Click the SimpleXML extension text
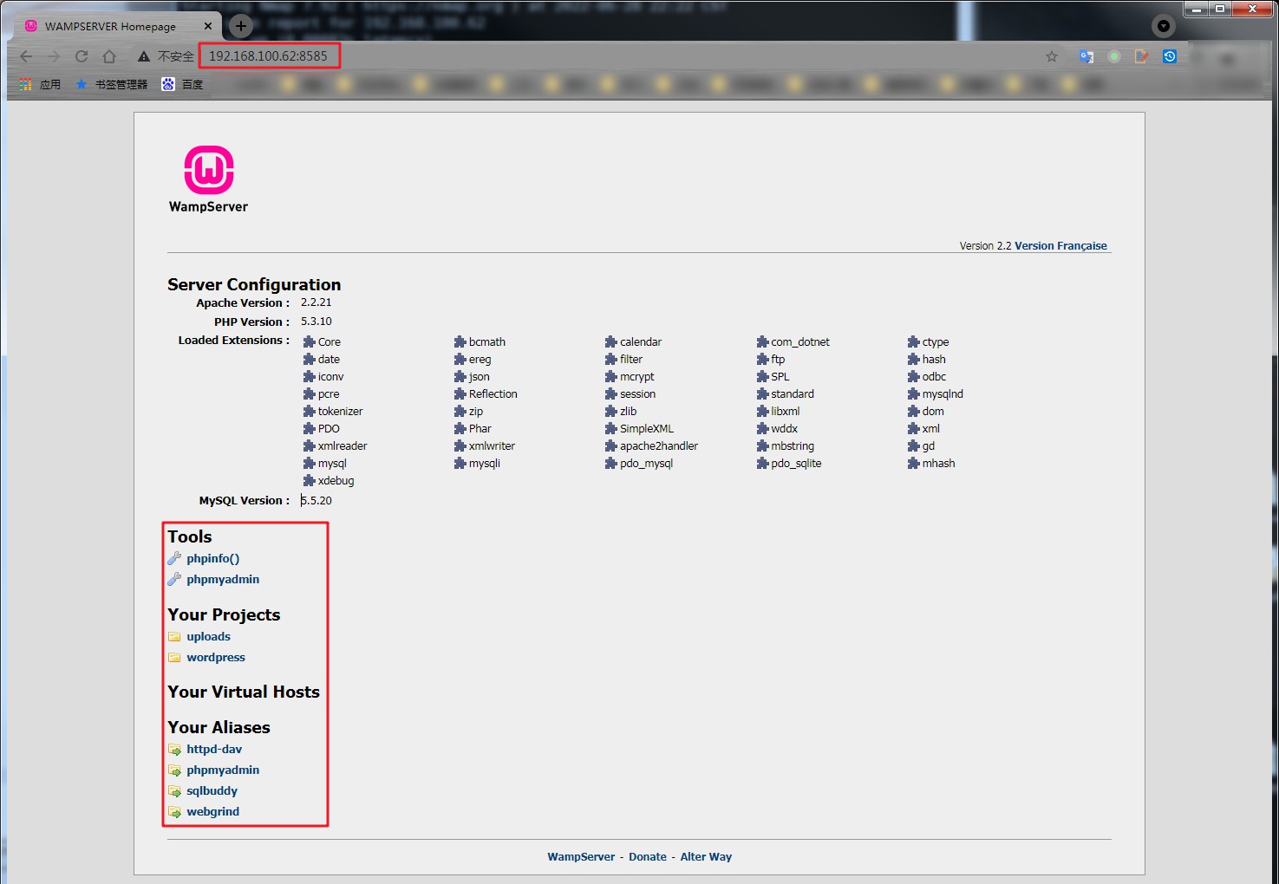1279x884 pixels. point(647,429)
